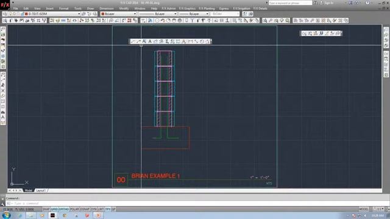
Task: Click the last icon of top-right floating toolbar
Action: click(x=338, y=33)
